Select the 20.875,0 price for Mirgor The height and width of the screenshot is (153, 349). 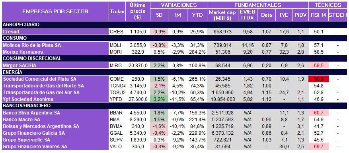[x=138, y=66]
